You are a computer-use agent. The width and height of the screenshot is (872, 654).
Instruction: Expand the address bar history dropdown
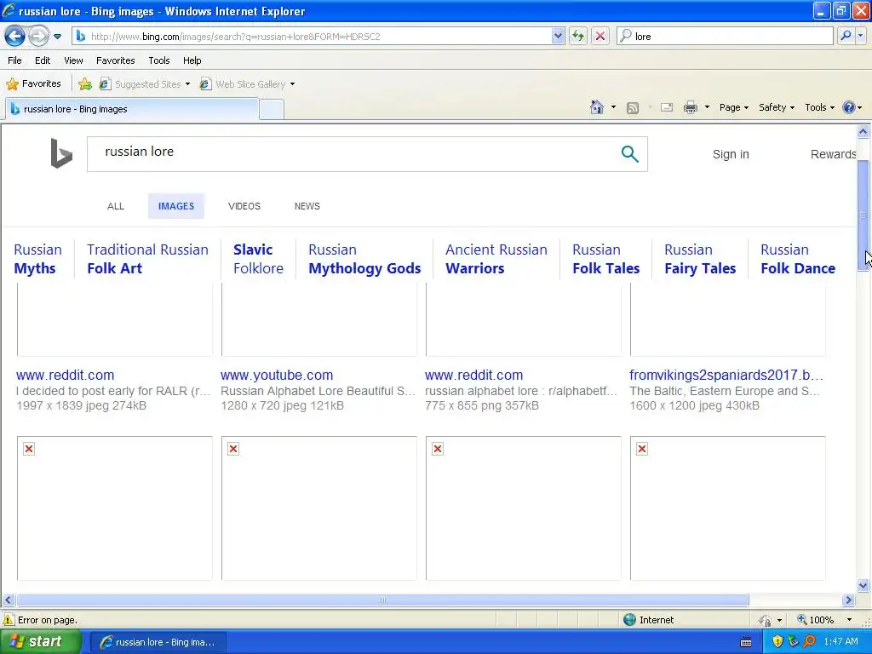(558, 36)
